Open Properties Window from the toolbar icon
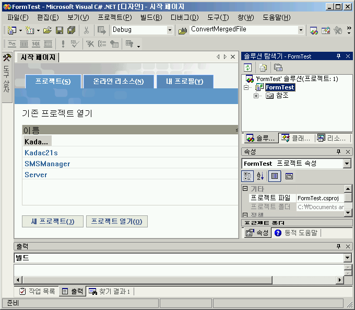This screenshot has height=310, width=355. (326, 30)
